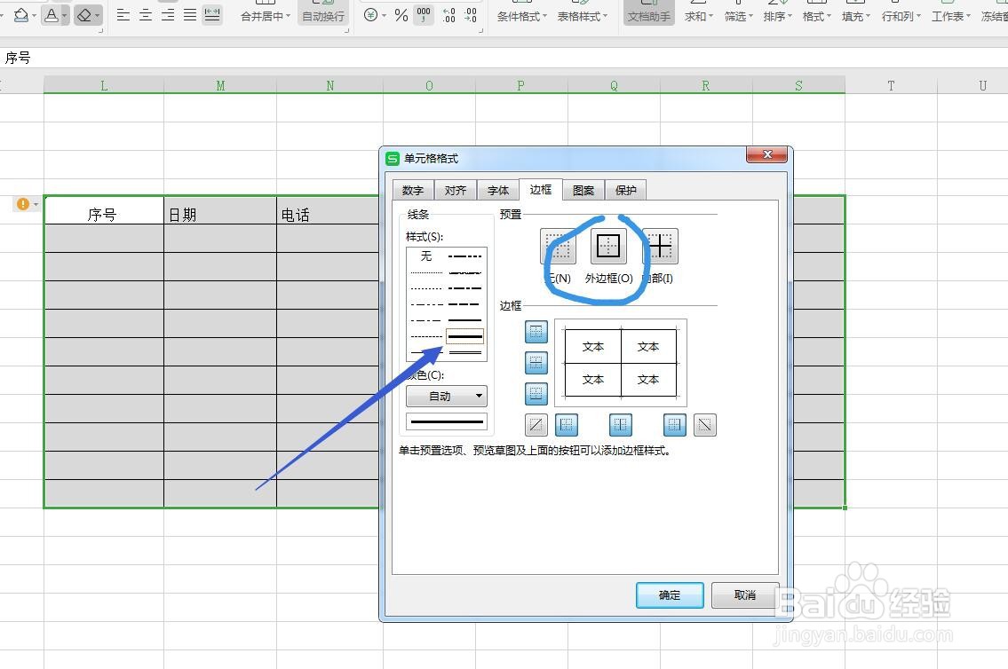Click the 内部 (Inside) border preset
This screenshot has width=1008, height=669.
point(658,247)
